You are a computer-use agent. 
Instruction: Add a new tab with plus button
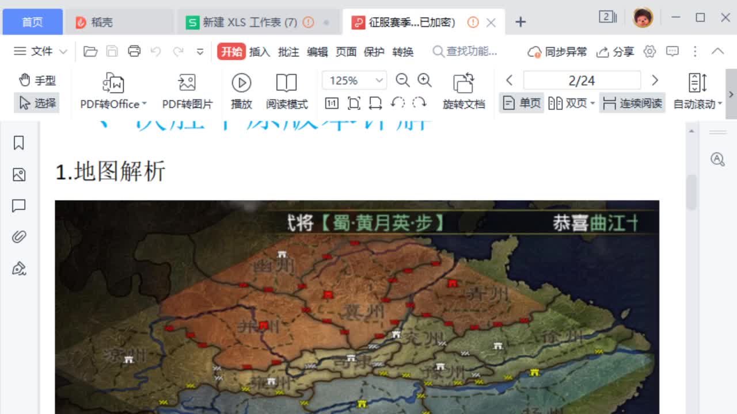(x=521, y=22)
